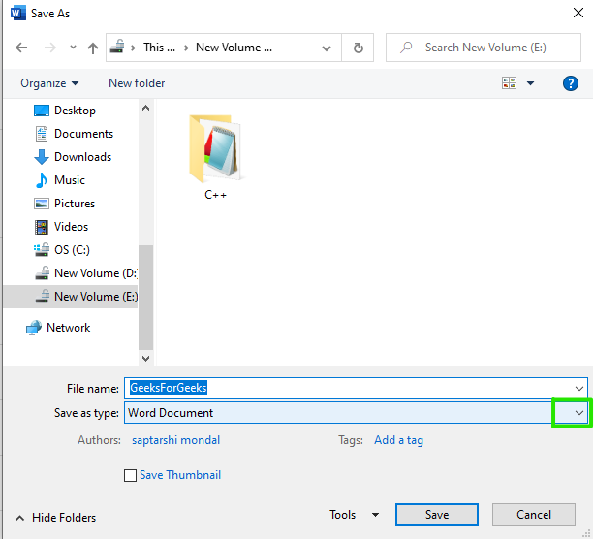The width and height of the screenshot is (594, 539).
Task: Open Documents in the navigation pane
Action: click(83, 134)
